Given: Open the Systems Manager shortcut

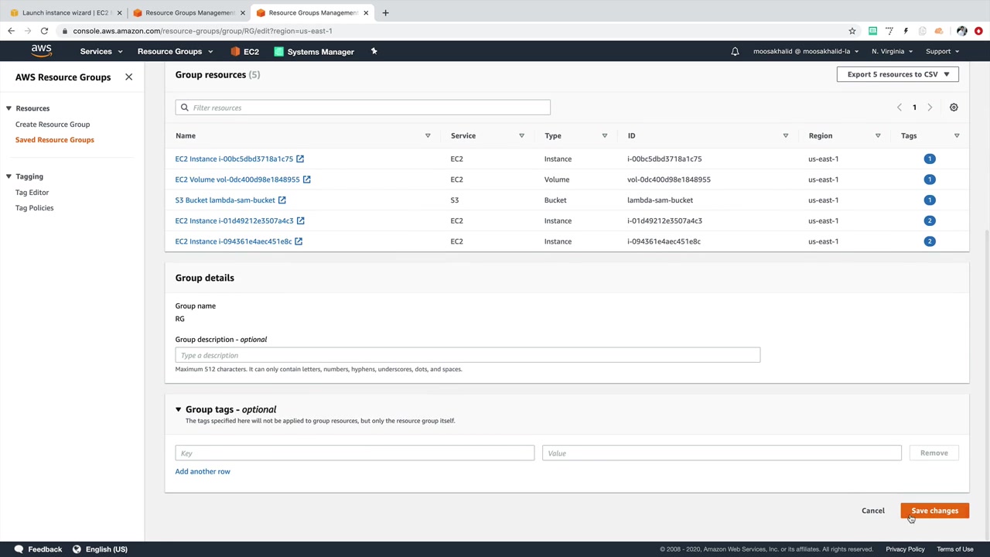Looking at the screenshot, I should pos(314,51).
